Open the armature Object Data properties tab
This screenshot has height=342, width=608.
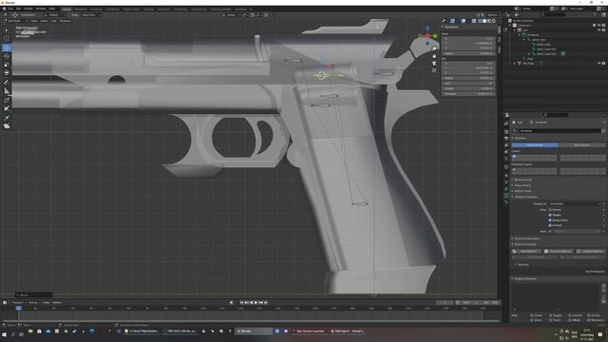(506, 196)
